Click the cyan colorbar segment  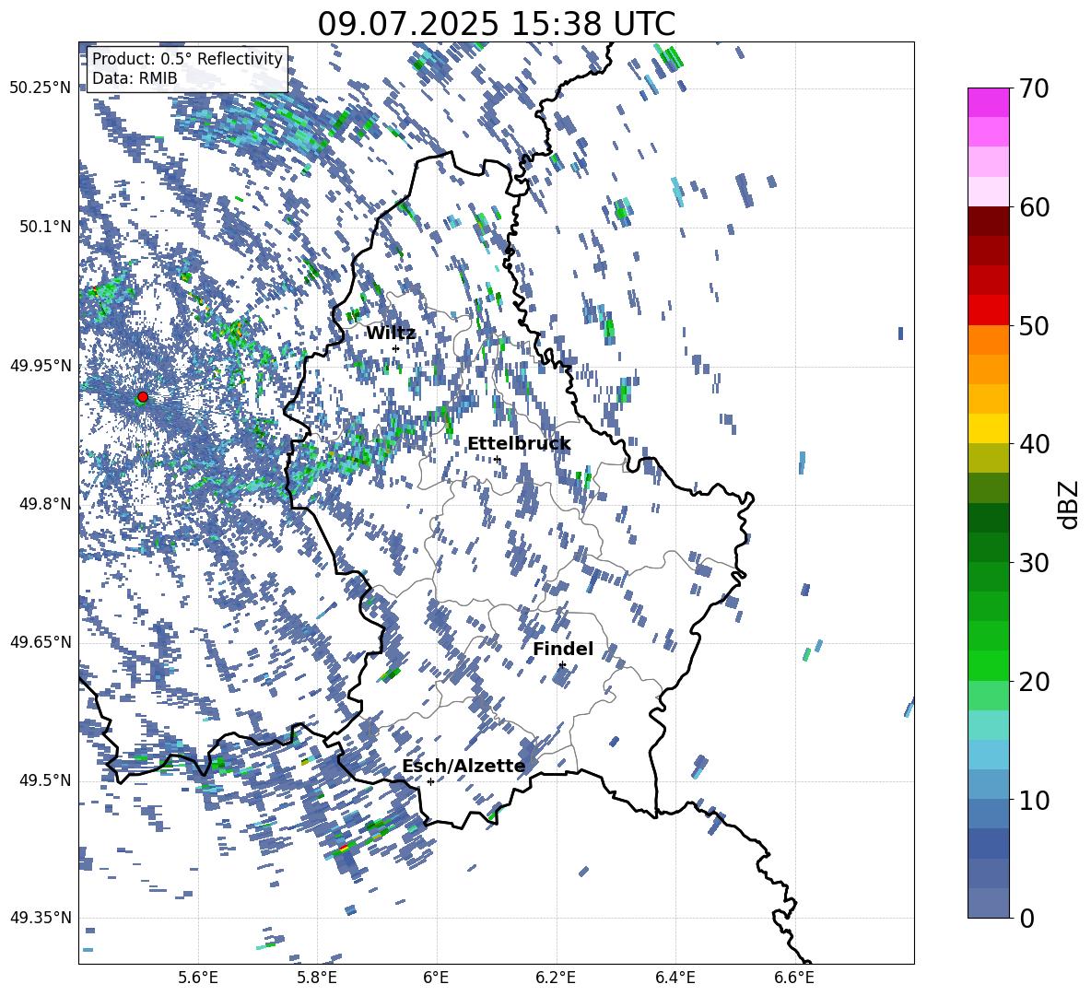(988, 725)
